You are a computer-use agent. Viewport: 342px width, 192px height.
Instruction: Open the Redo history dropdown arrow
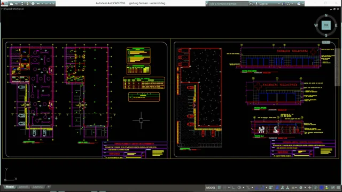click(50, 4)
